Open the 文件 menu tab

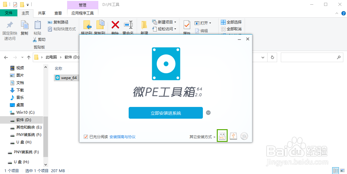click(x=9, y=13)
